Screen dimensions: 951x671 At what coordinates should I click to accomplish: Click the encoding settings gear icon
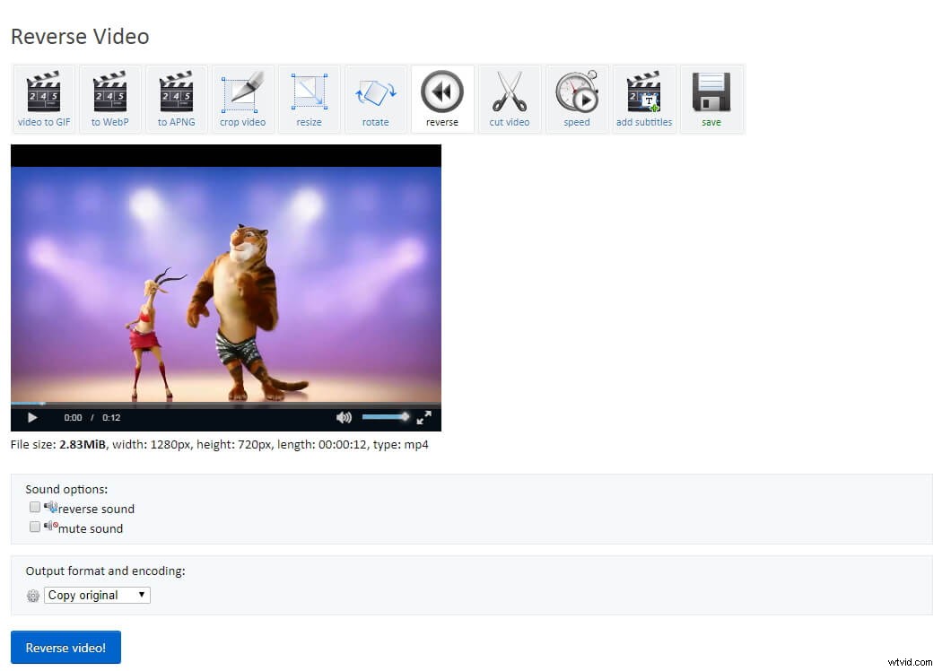point(32,595)
